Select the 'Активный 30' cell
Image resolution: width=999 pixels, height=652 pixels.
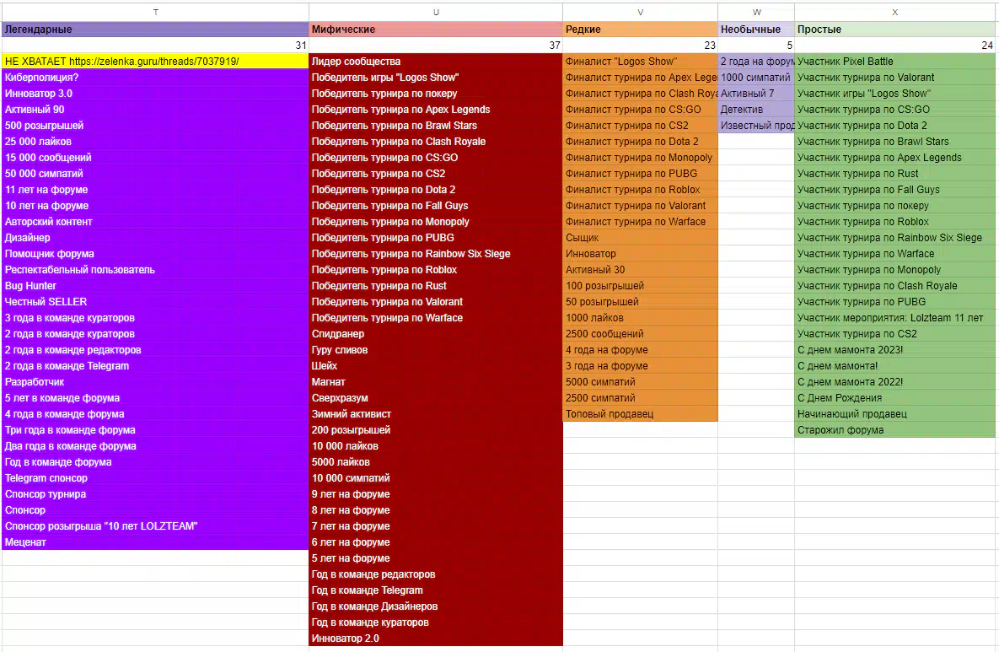(x=641, y=270)
